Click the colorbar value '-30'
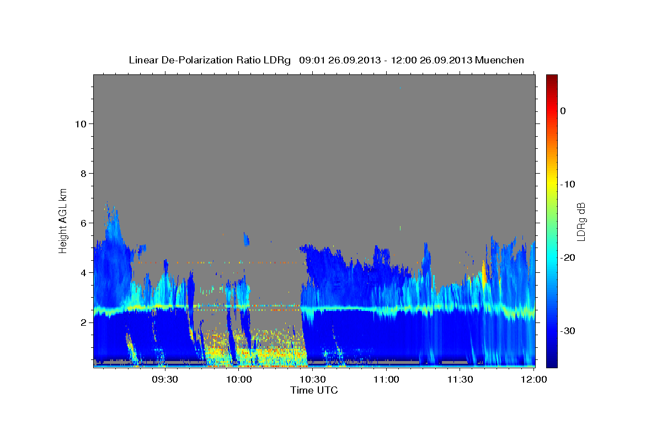Viewport: 662px width, 441px height. click(x=568, y=331)
